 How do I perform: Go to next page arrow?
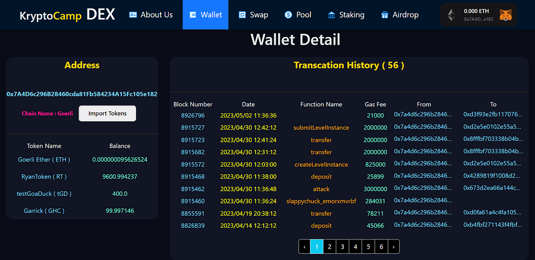click(x=394, y=247)
